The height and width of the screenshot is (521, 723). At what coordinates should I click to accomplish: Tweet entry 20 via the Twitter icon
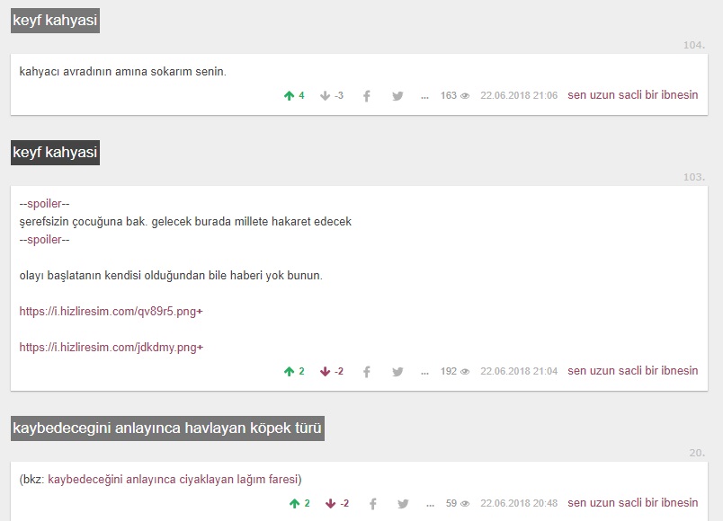tap(403, 503)
